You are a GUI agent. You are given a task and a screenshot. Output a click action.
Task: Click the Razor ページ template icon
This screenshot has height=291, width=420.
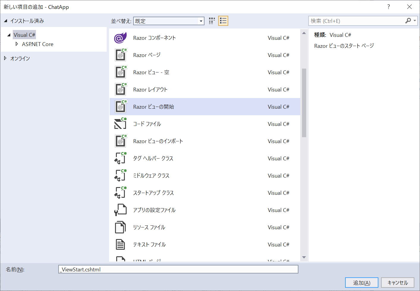pos(120,55)
